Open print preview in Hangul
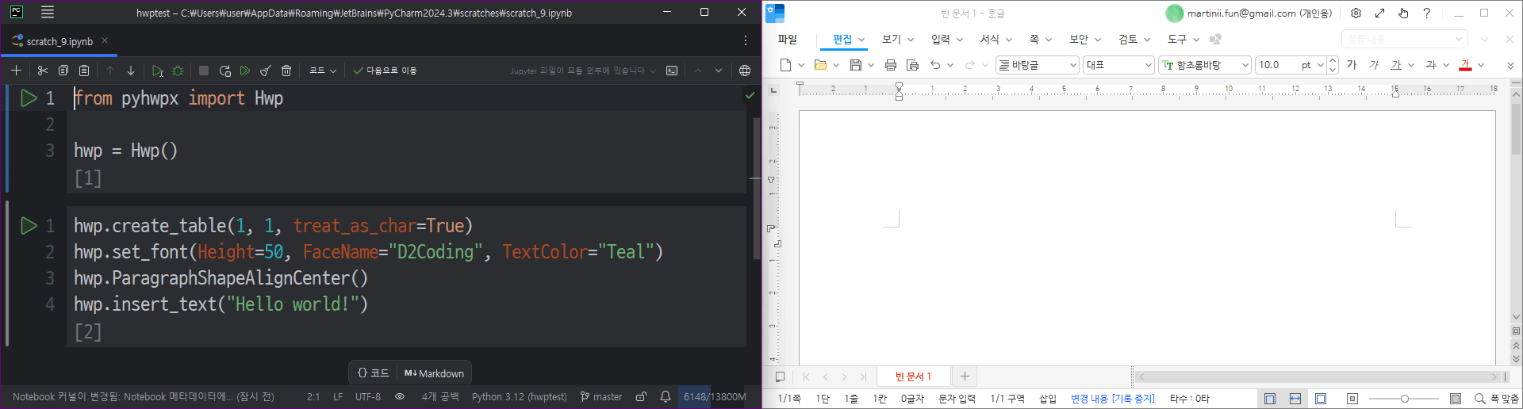The height and width of the screenshot is (409, 1523). click(x=912, y=65)
